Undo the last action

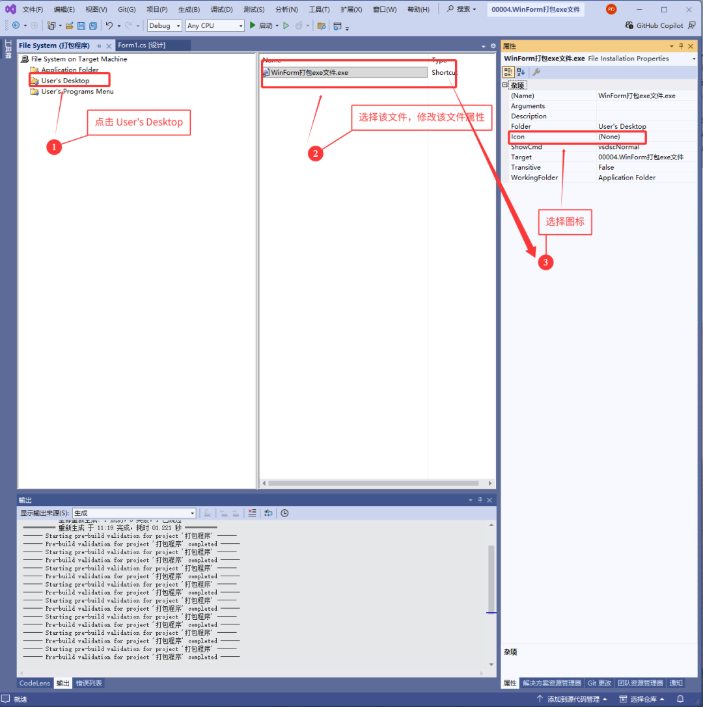(x=109, y=26)
